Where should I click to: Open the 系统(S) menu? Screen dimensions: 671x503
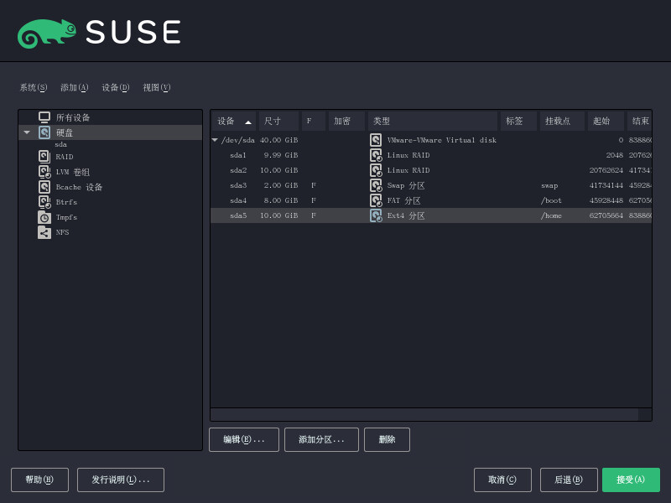[x=34, y=87]
